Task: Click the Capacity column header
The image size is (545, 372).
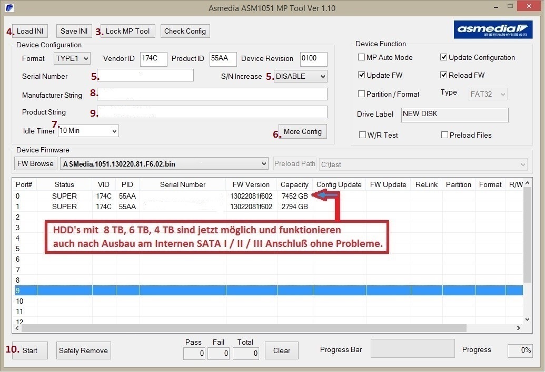Action: click(295, 184)
